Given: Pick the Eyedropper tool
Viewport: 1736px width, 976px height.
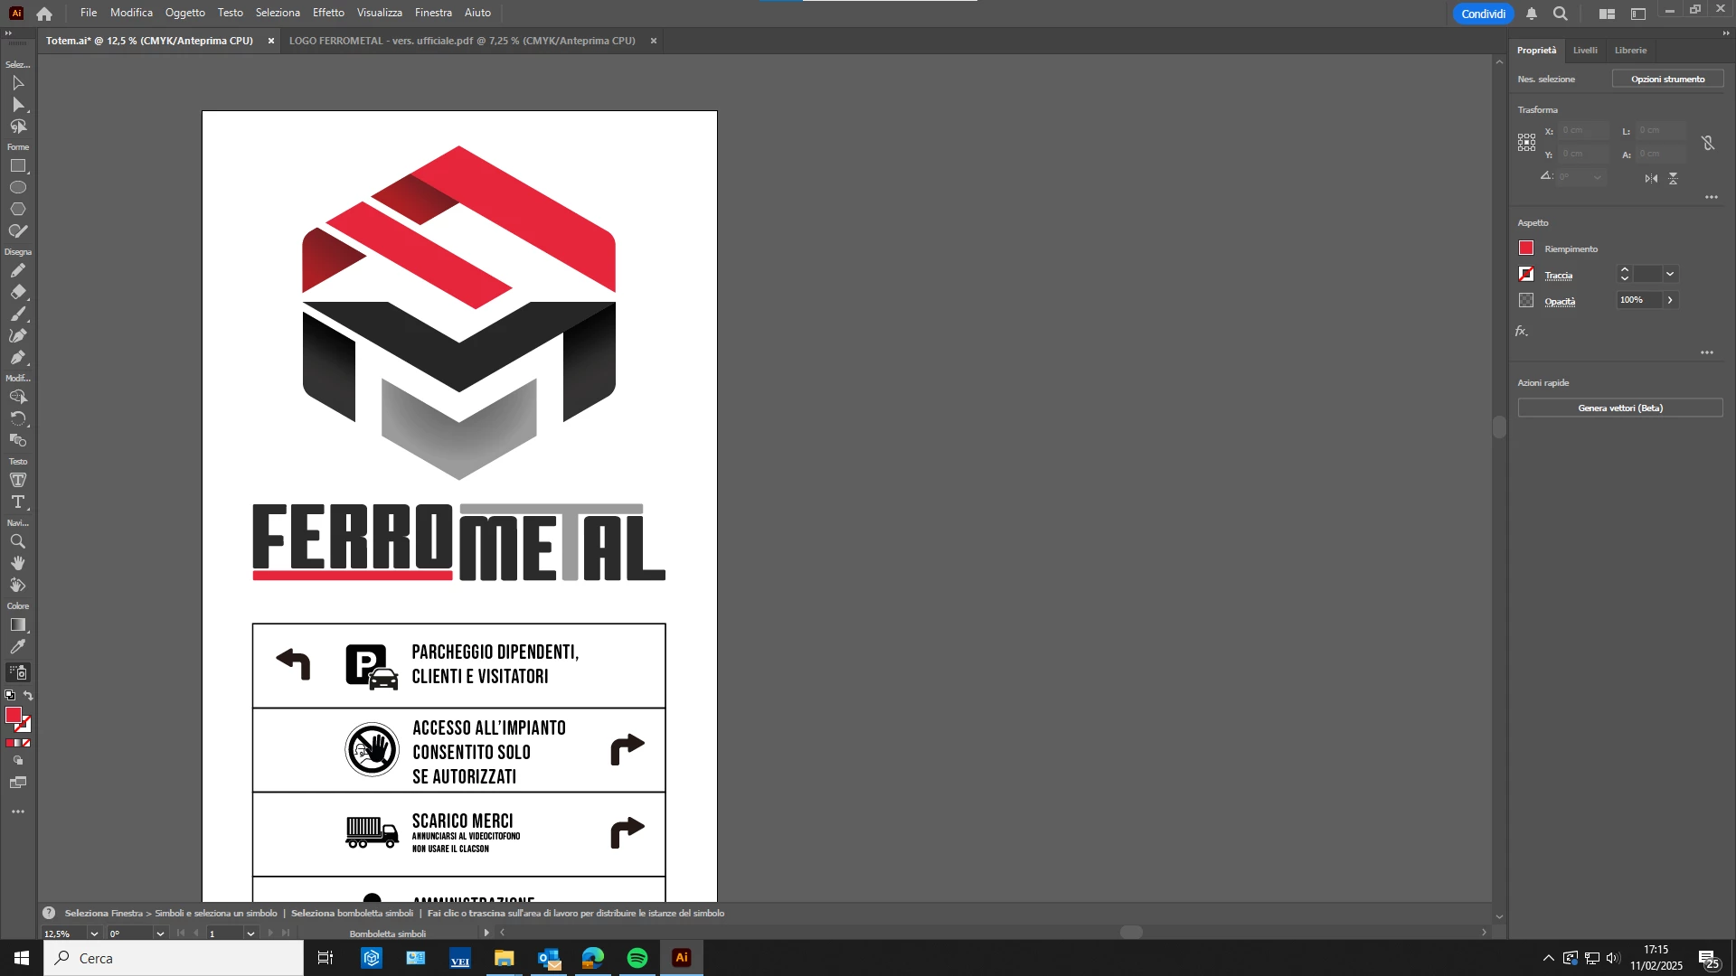Looking at the screenshot, I should pyautogui.click(x=18, y=647).
